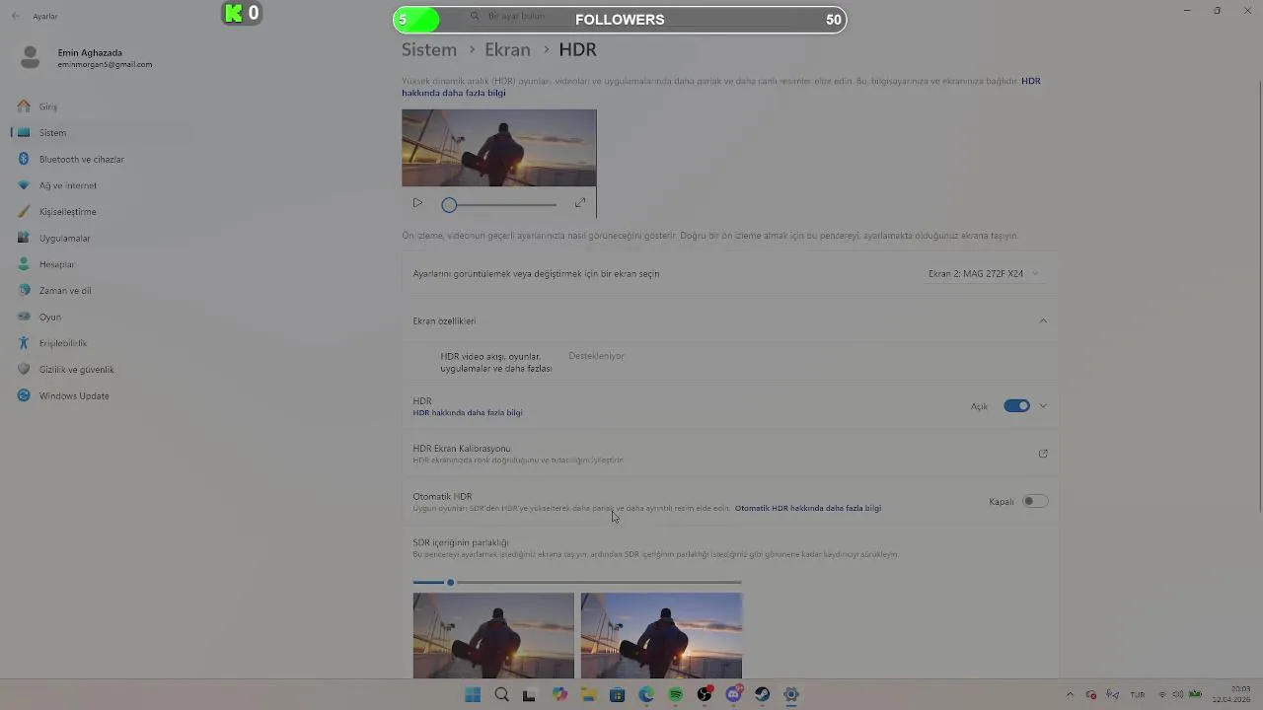Open Microsoft Store from the taskbar

[617, 695]
